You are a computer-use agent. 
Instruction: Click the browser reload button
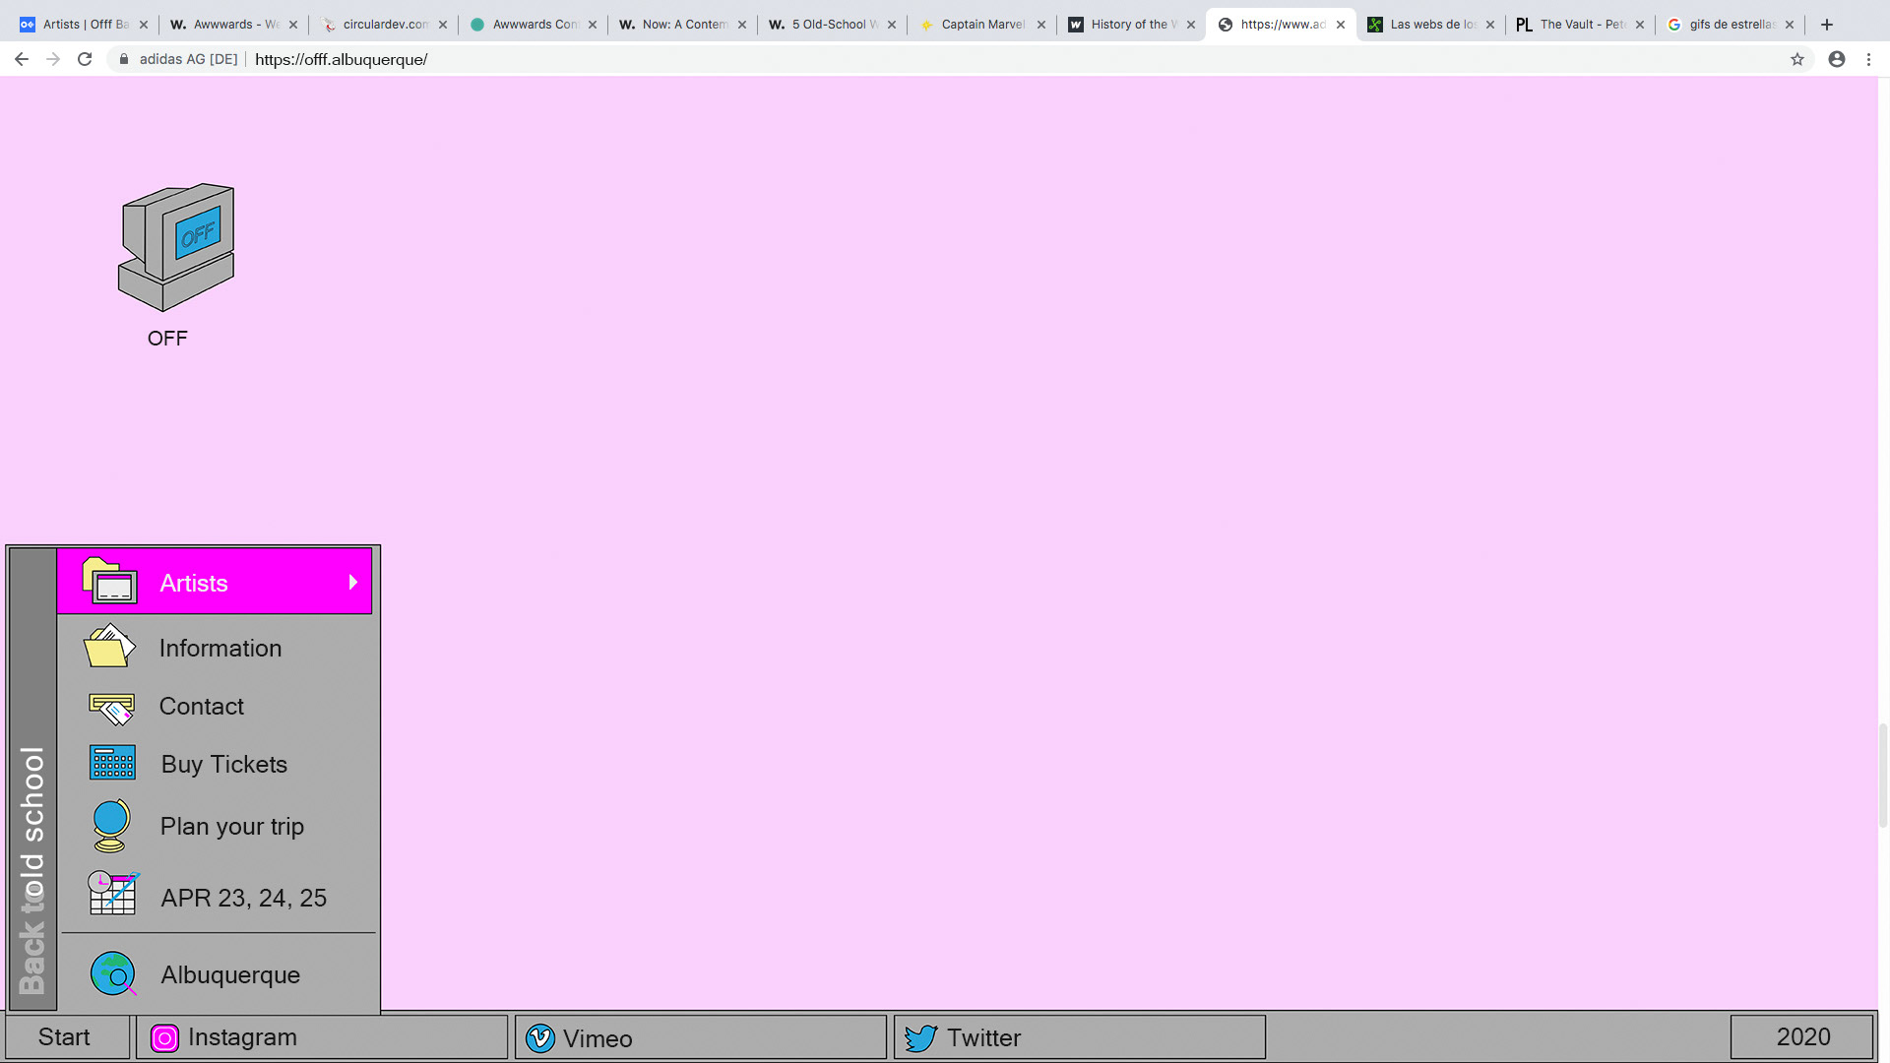pos(85,59)
